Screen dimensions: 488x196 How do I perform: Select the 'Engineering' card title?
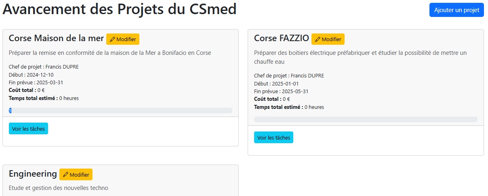[x=33, y=174]
